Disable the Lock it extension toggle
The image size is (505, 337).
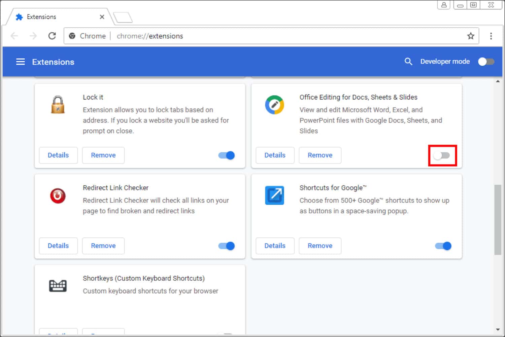[227, 155]
